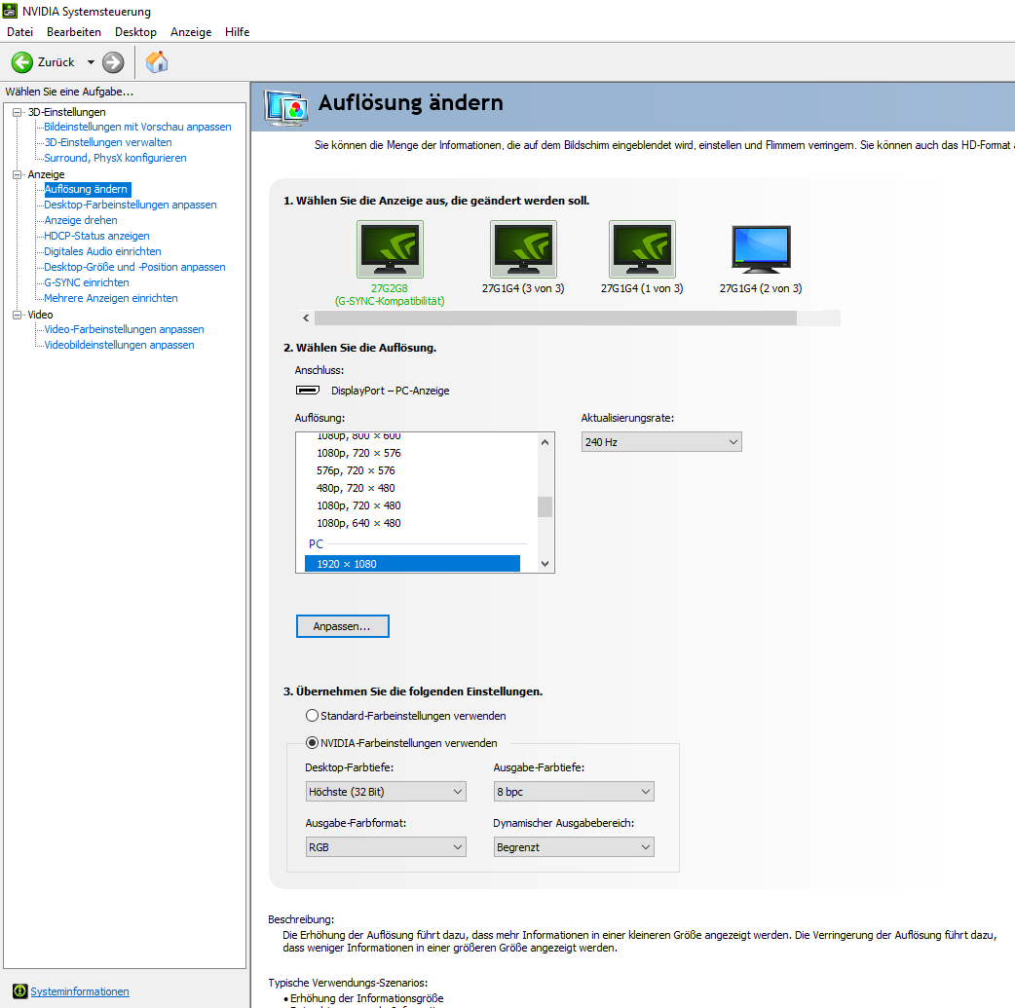
Task: Select the 27G1G4 (3 von 3) monitor
Action: (523, 249)
